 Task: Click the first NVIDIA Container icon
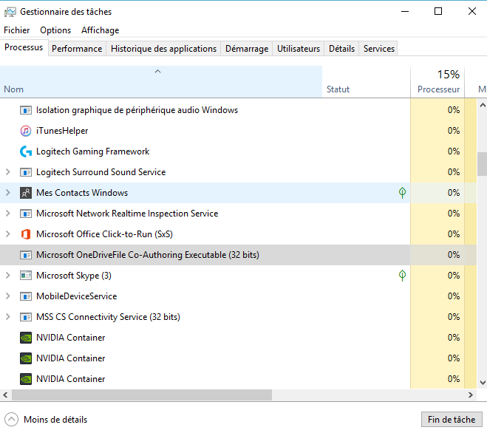[26, 338]
